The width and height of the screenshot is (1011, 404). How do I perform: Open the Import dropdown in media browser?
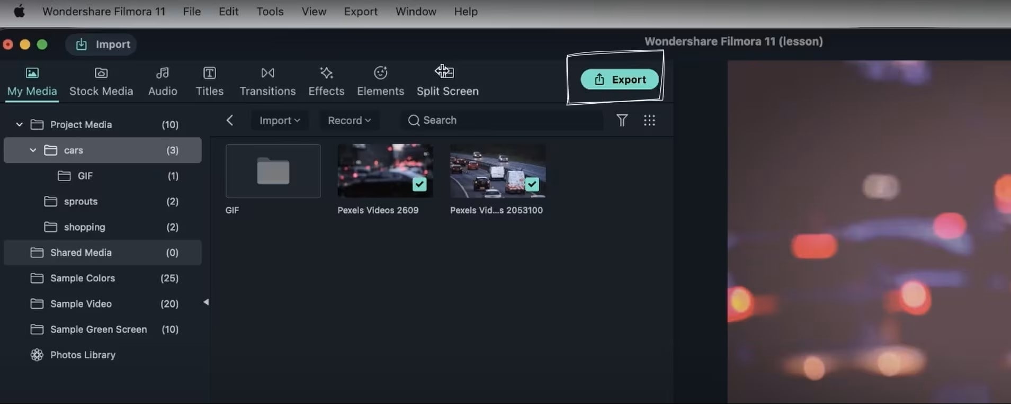tap(280, 121)
